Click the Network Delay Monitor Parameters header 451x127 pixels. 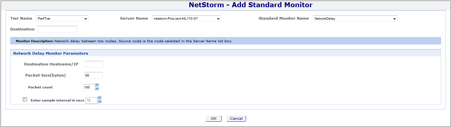tap(51, 53)
